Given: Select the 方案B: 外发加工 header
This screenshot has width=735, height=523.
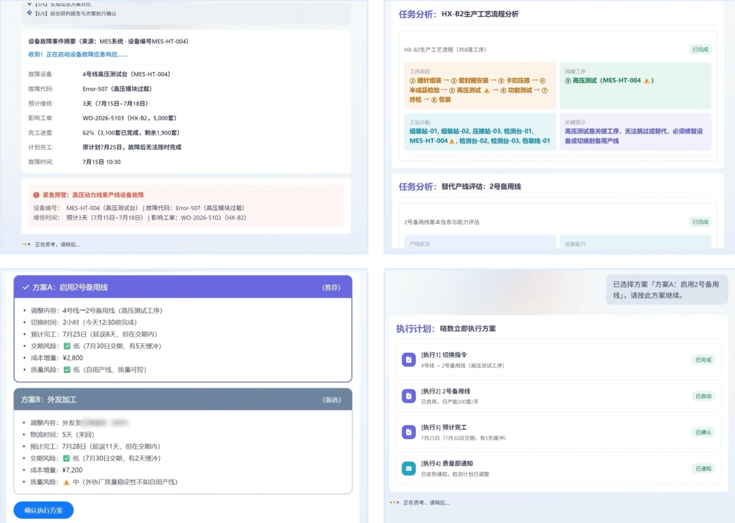Looking at the screenshot, I should [x=183, y=399].
